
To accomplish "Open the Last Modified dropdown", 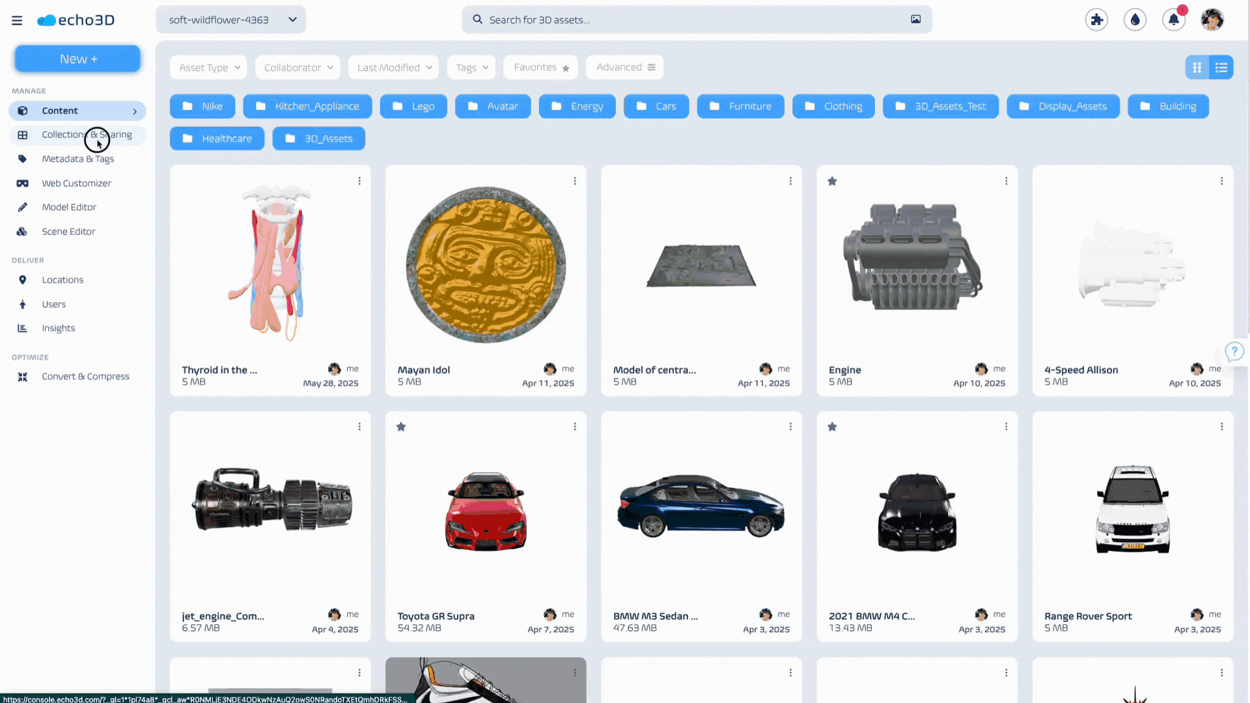I will pyautogui.click(x=393, y=67).
